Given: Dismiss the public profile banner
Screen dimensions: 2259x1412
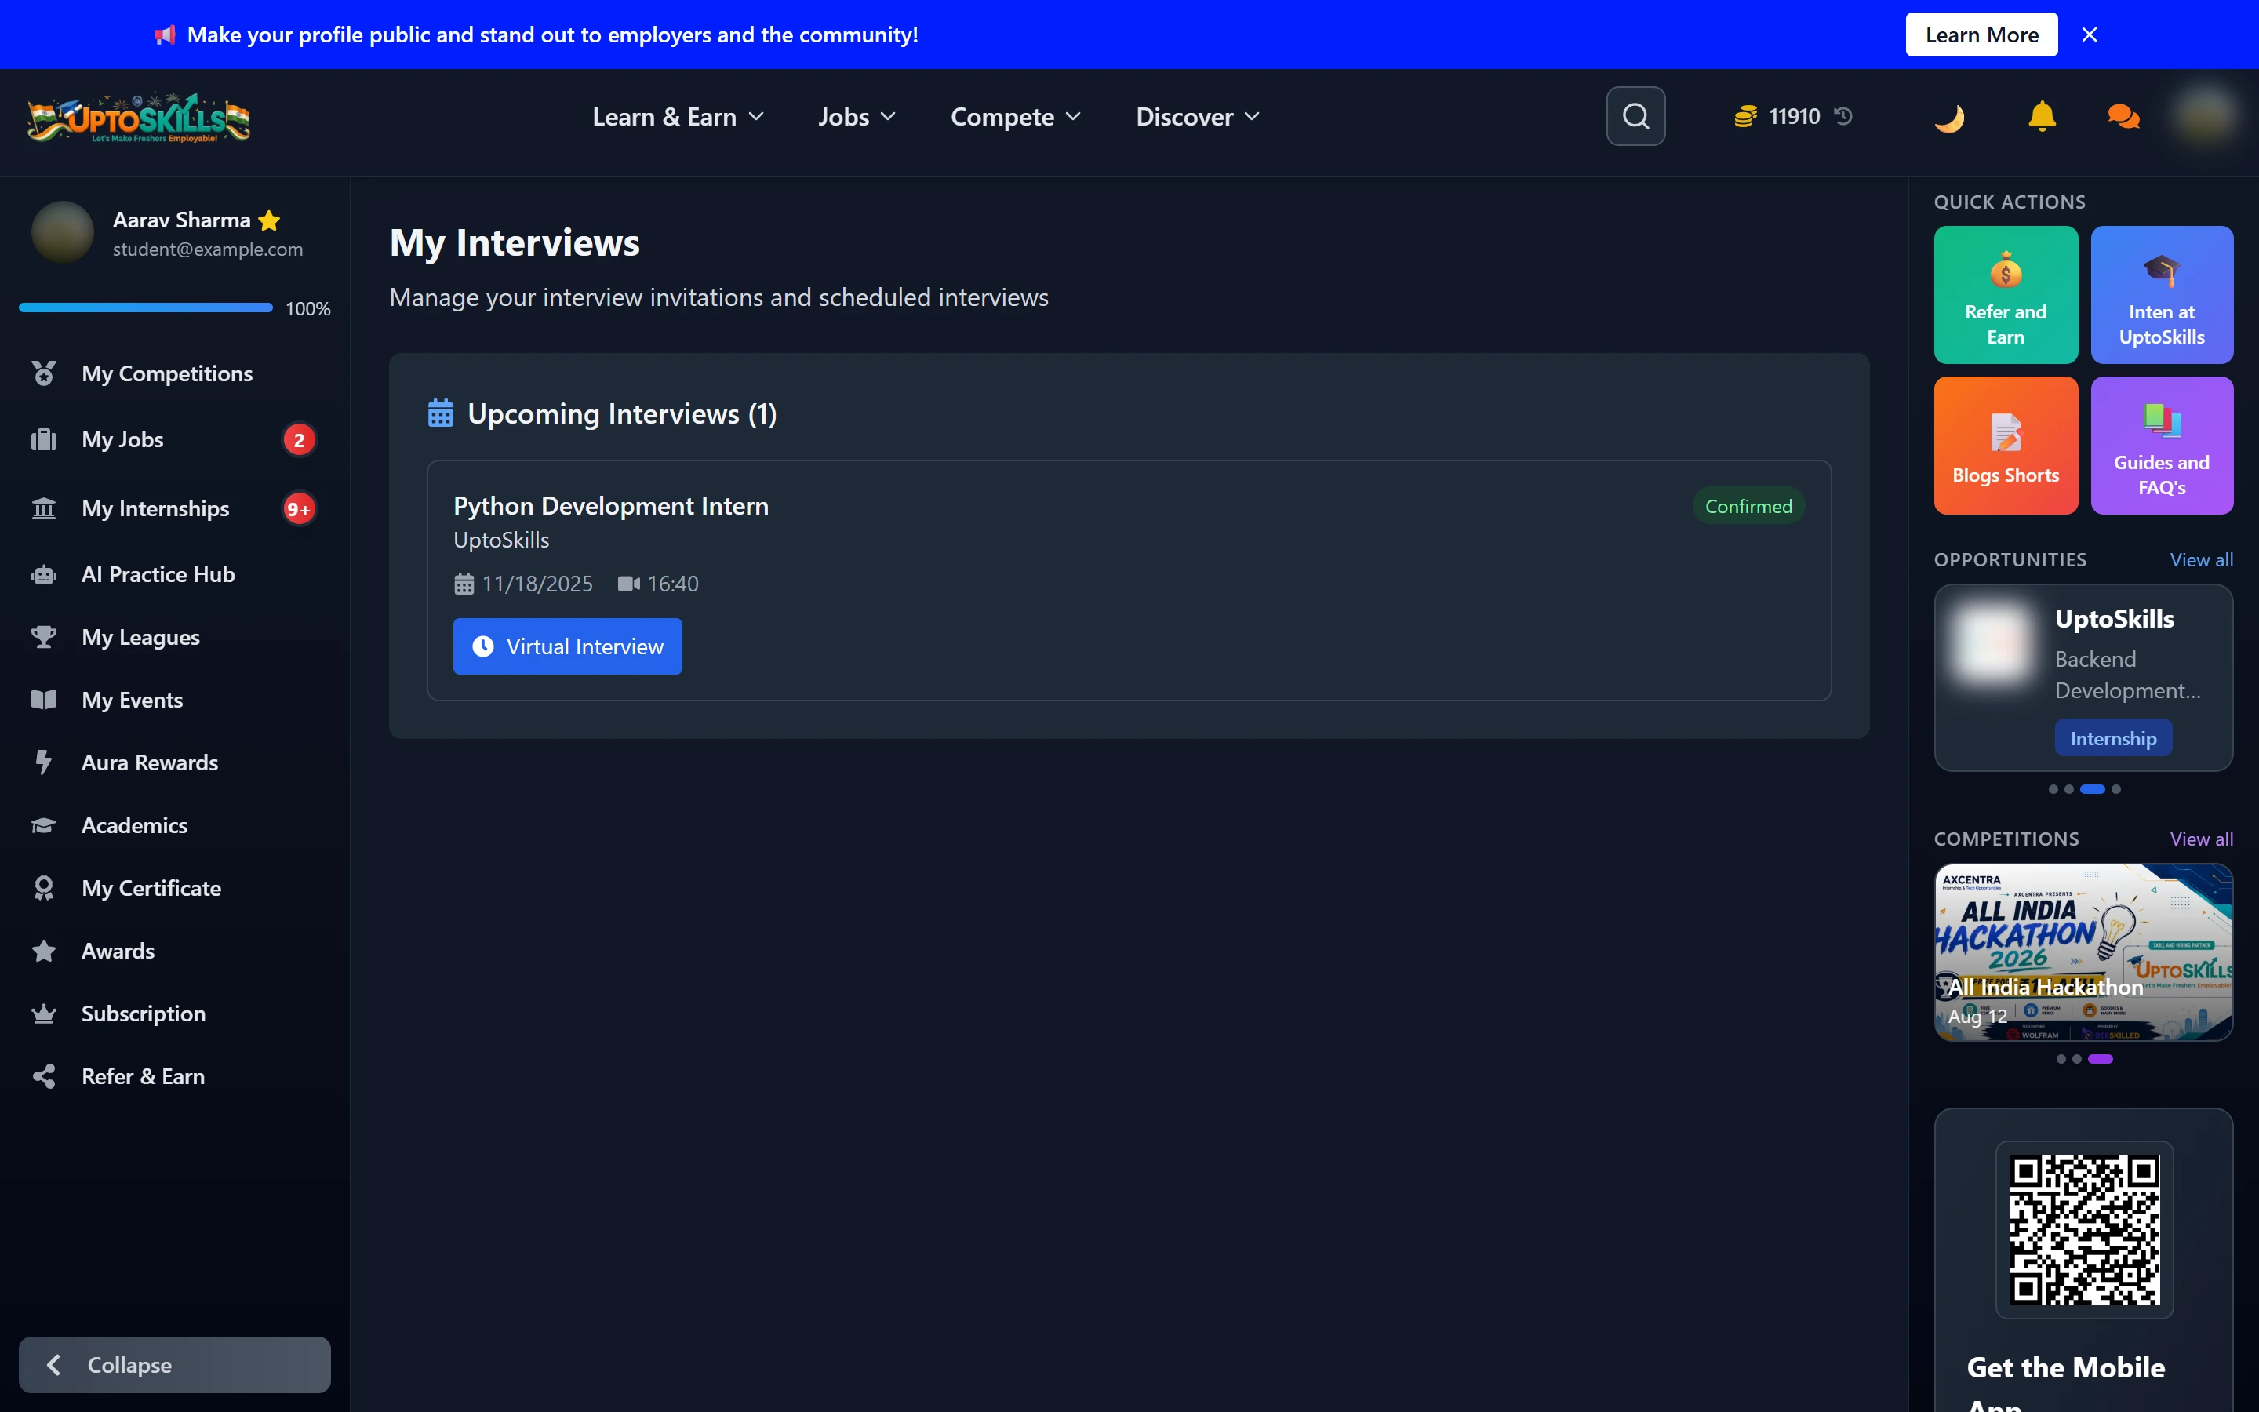Looking at the screenshot, I should pos(2089,35).
